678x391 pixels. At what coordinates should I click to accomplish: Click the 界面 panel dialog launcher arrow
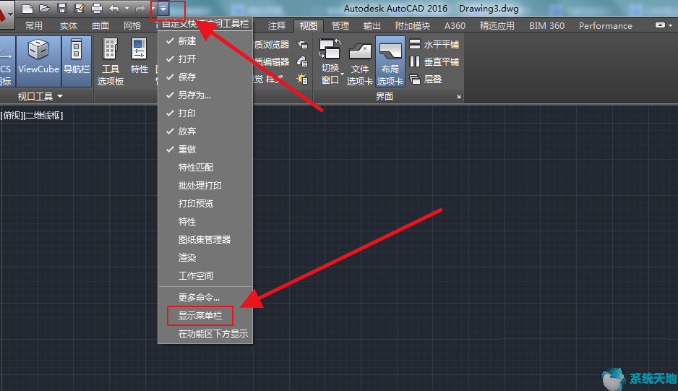point(458,96)
